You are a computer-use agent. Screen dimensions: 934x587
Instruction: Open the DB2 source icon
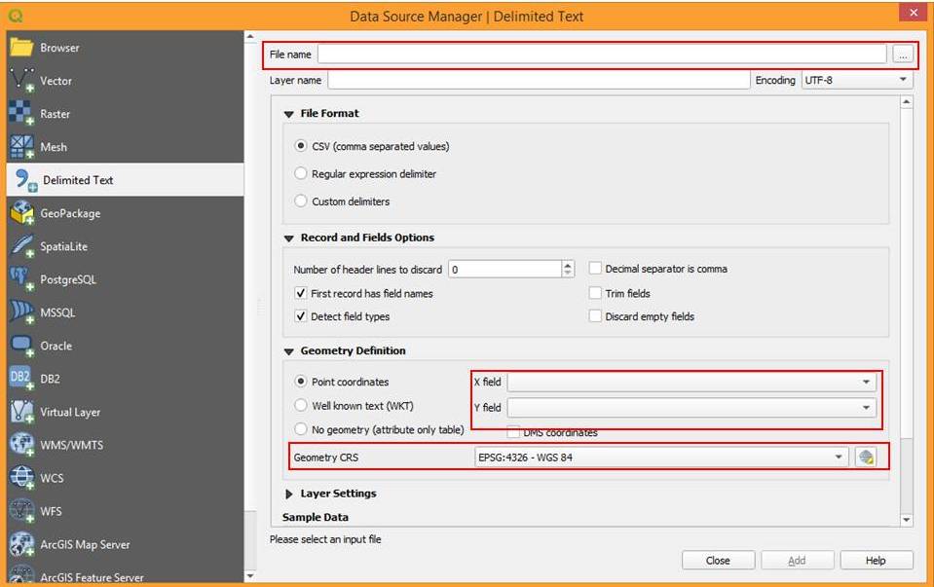click(x=22, y=378)
